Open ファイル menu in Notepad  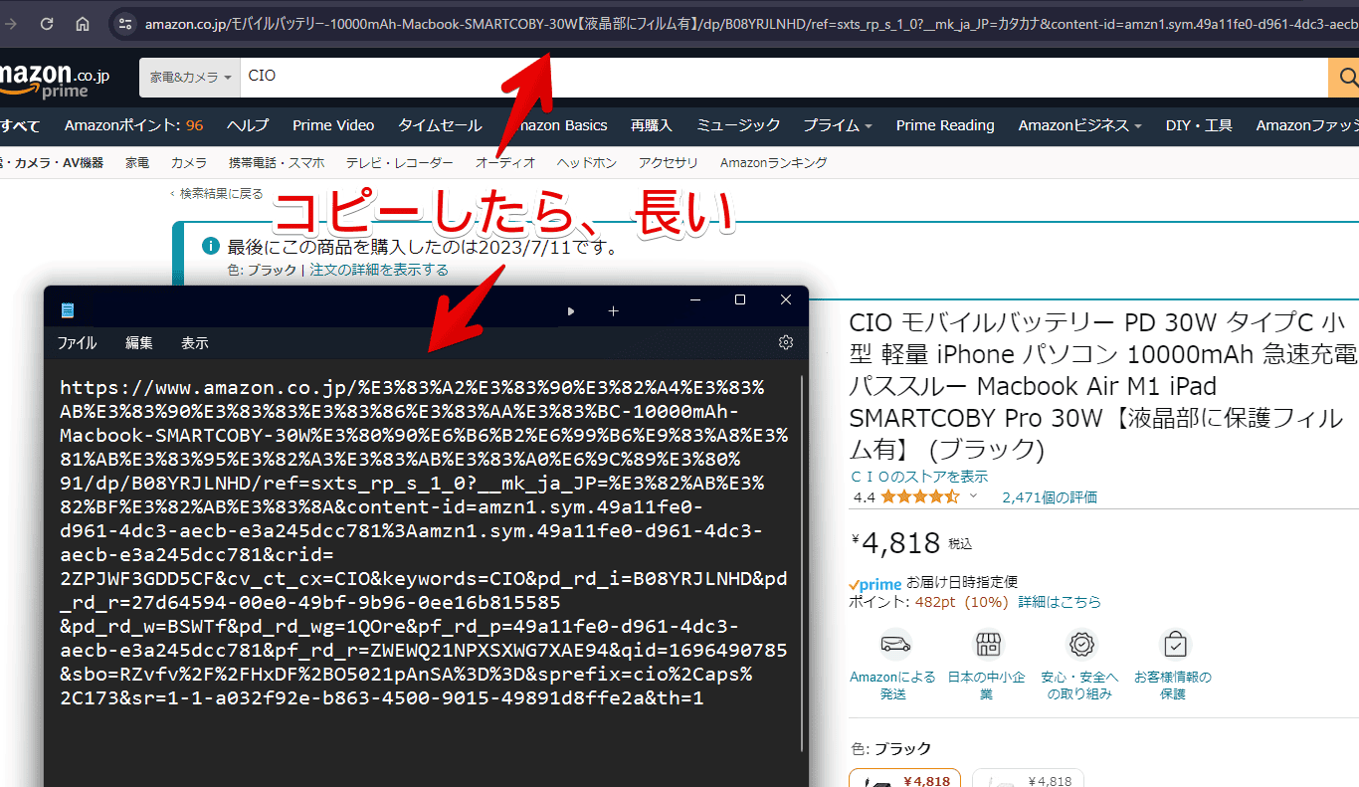77,343
